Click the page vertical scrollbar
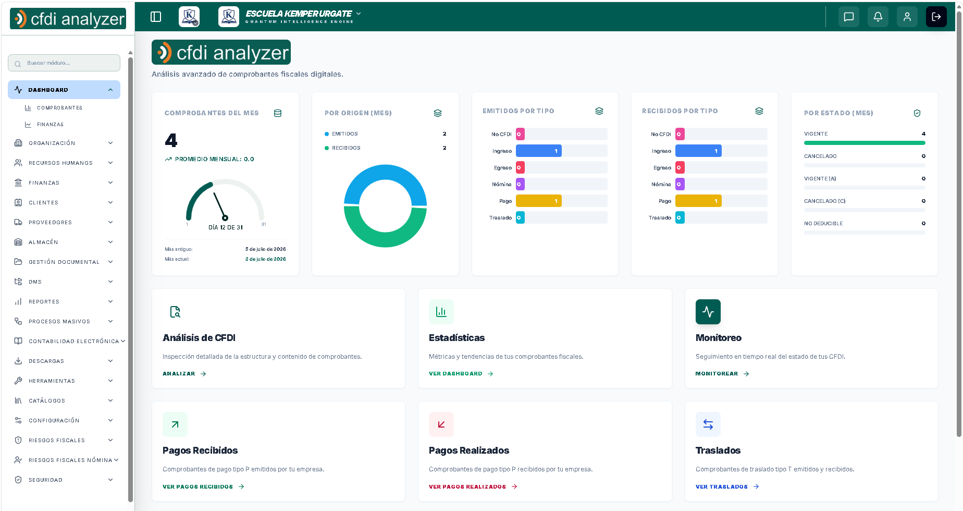Screen dimensions: 963x511 959,224
